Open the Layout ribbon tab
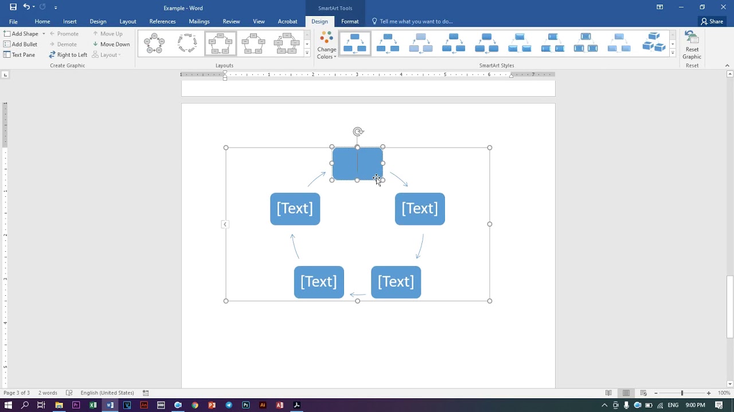Screen dimensions: 734x412 point(128,22)
